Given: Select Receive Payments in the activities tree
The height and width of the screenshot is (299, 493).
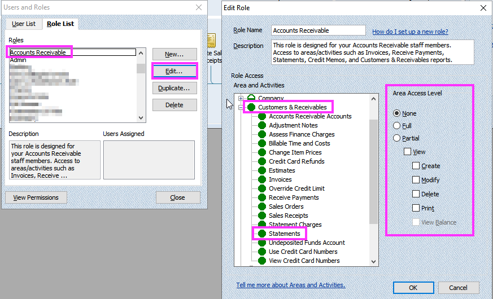Looking at the screenshot, I should (x=294, y=197).
